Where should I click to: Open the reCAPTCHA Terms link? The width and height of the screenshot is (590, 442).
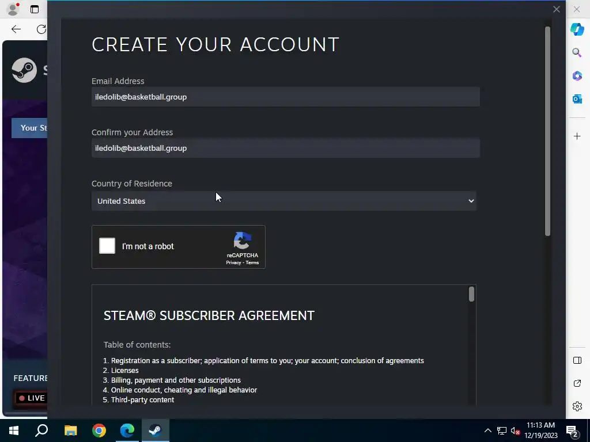[252, 262]
